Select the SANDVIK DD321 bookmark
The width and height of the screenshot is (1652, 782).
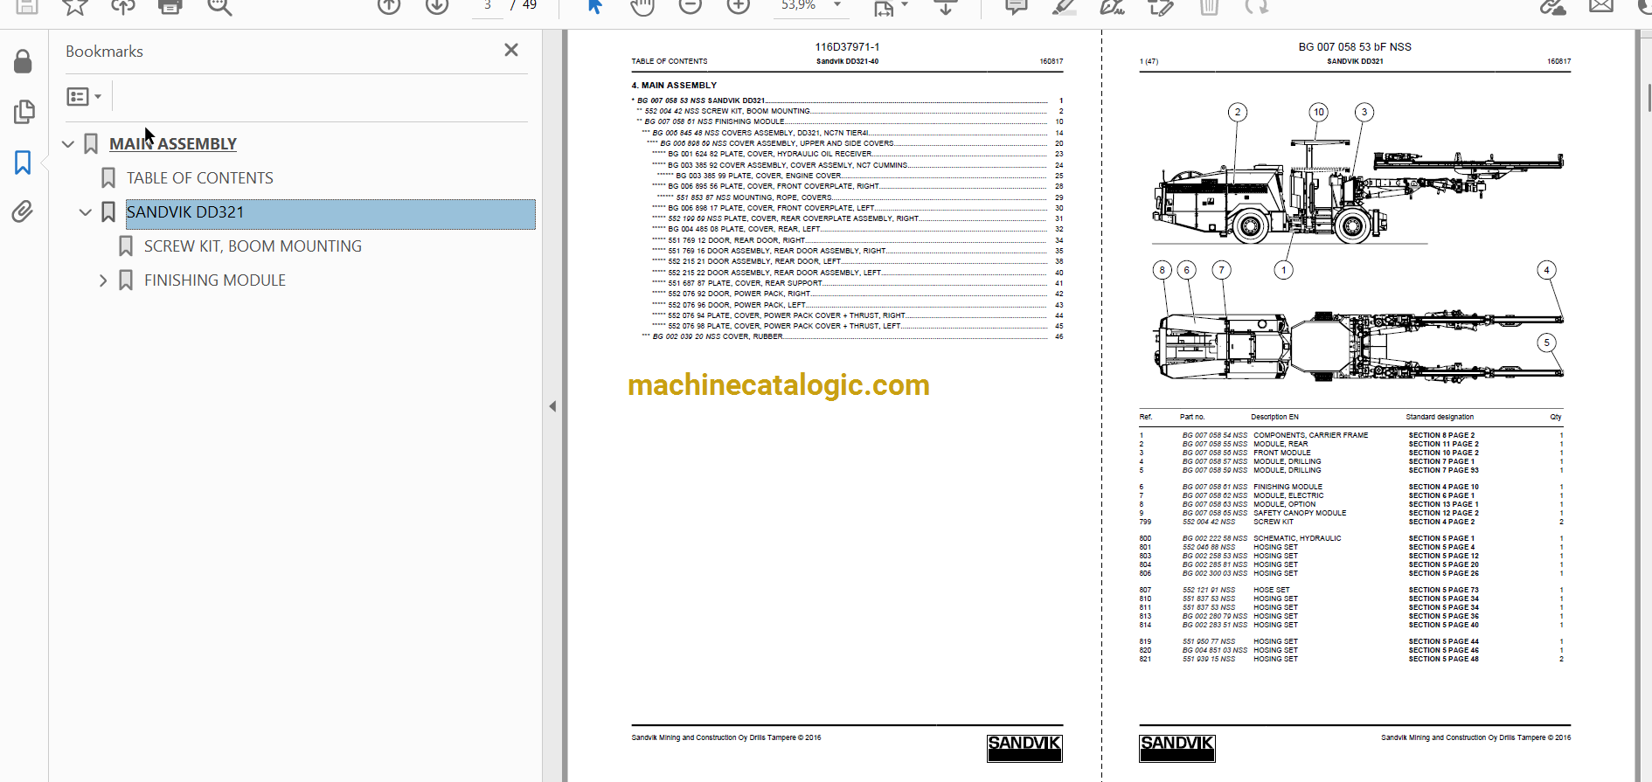tap(330, 214)
